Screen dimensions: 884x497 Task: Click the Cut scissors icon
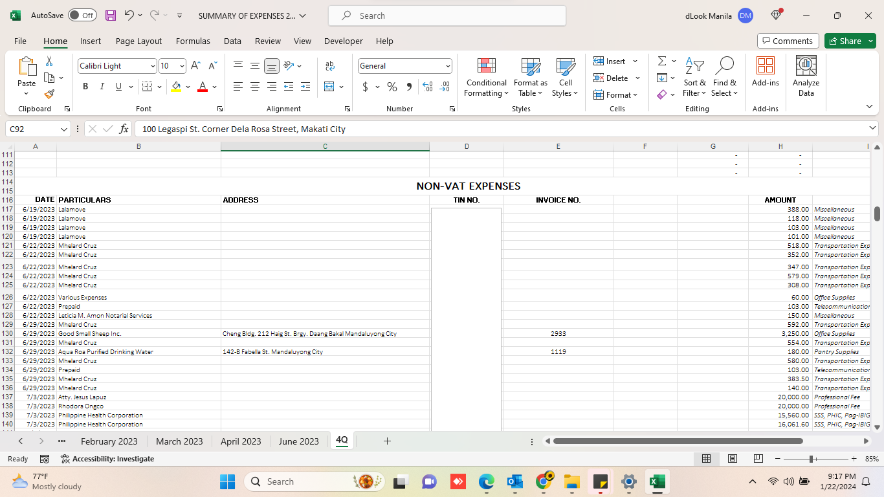(x=49, y=61)
